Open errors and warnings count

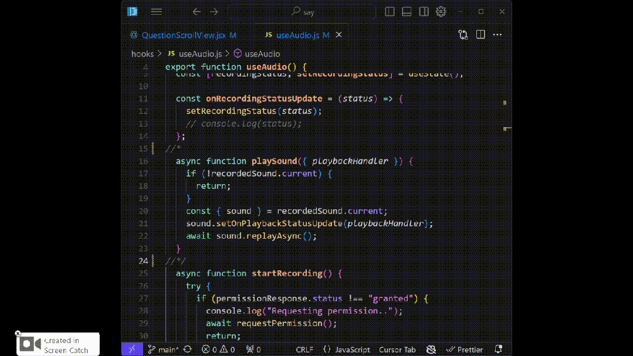tap(218, 350)
